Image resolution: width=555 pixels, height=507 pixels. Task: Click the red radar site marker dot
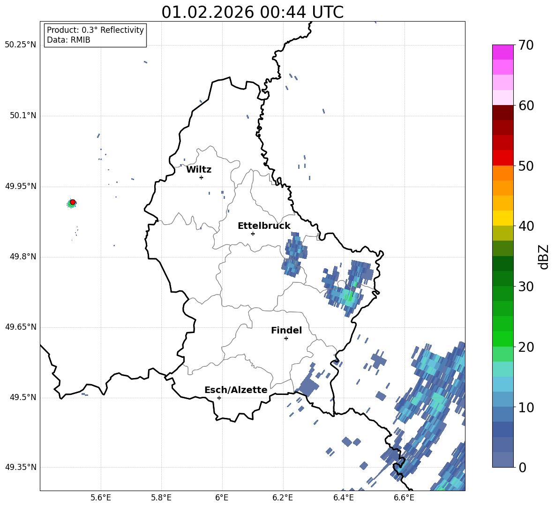pyautogui.click(x=73, y=202)
